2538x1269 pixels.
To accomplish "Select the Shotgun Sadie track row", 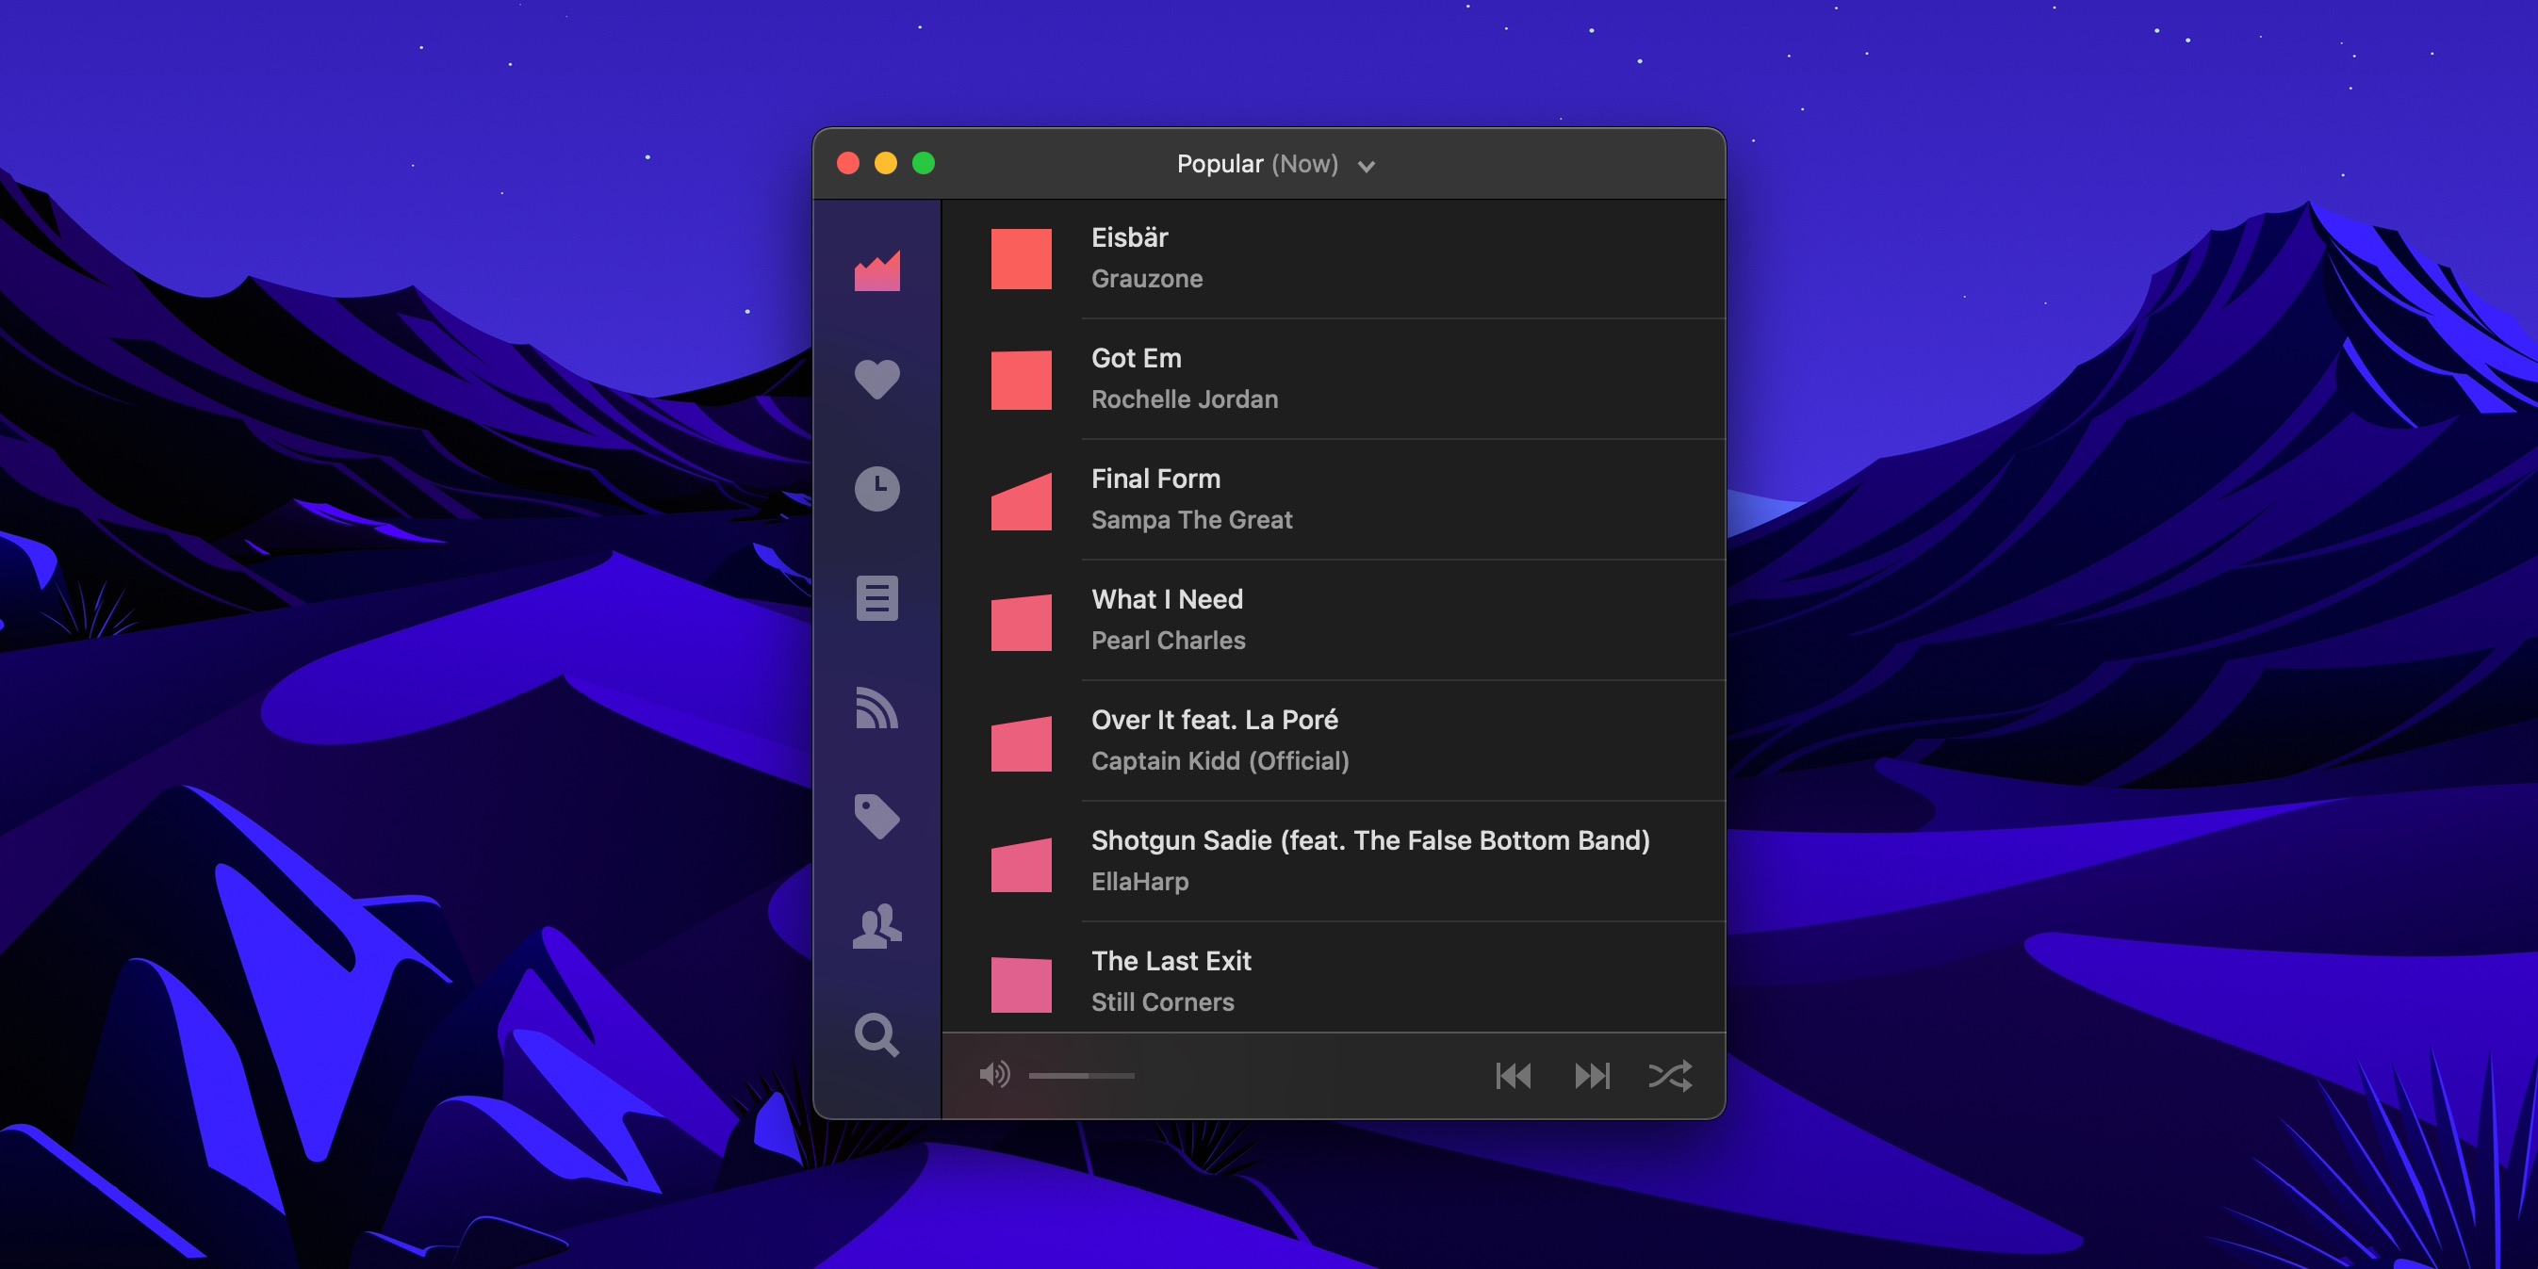I will point(1369,860).
